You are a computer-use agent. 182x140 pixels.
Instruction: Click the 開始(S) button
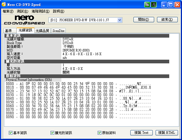pyautogui.click(x=144, y=20)
